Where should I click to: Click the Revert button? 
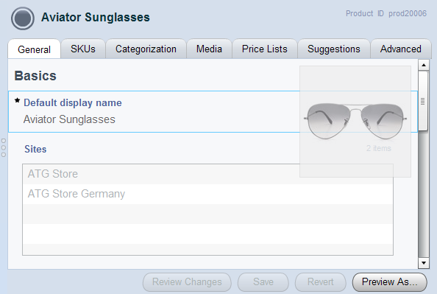click(x=321, y=282)
